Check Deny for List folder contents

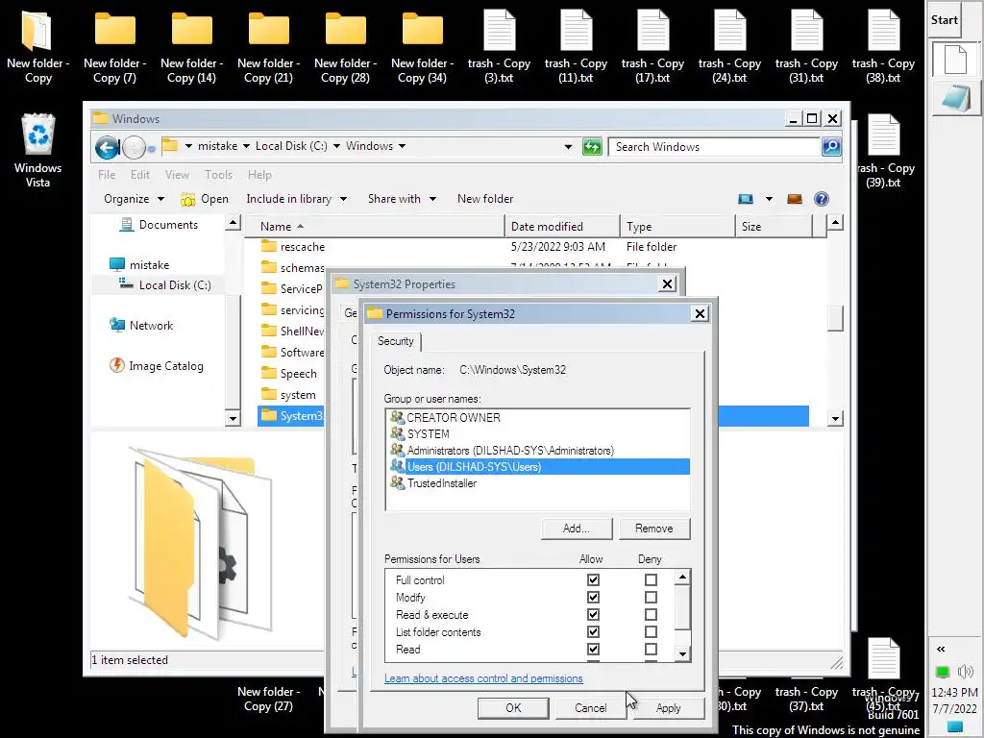coord(651,632)
